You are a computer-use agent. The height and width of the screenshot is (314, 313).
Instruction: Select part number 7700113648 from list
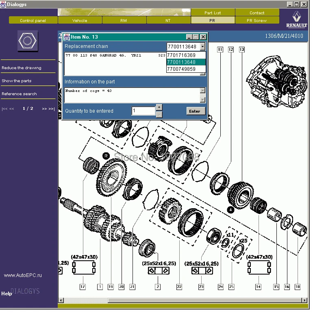click(x=186, y=62)
